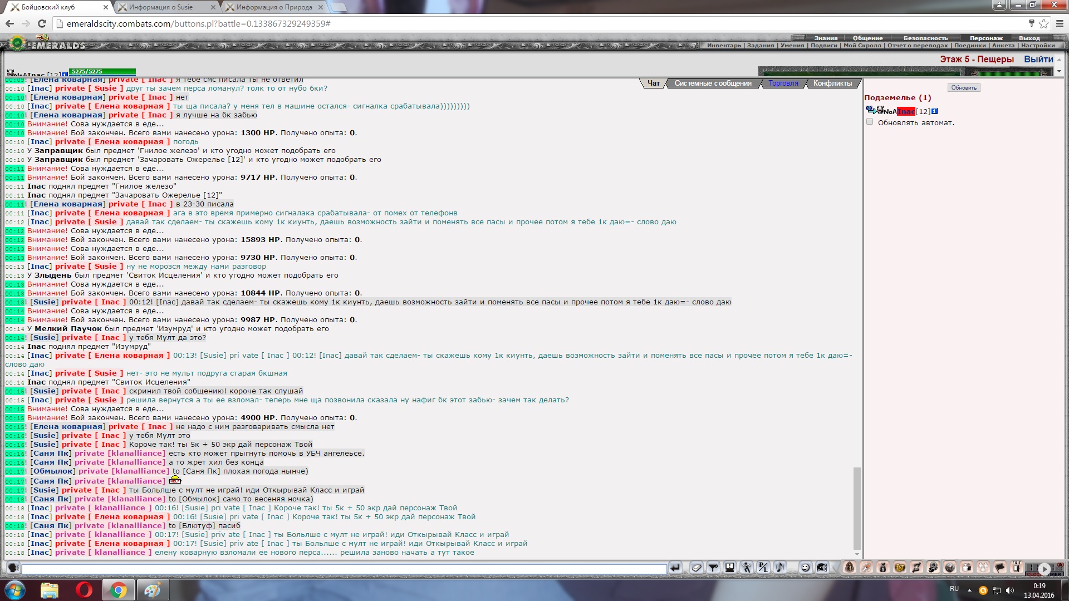The height and width of the screenshot is (601, 1069).
Task: Switch to Системные сообщения tab
Action: pos(713,83)
